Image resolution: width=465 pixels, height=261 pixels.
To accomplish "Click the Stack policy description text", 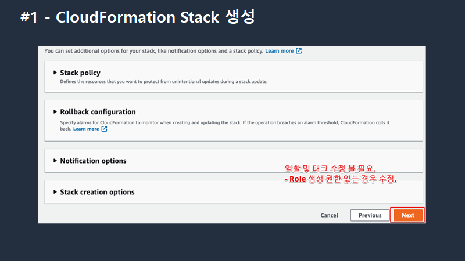I will pyautogui.click(x=164, y=81).
